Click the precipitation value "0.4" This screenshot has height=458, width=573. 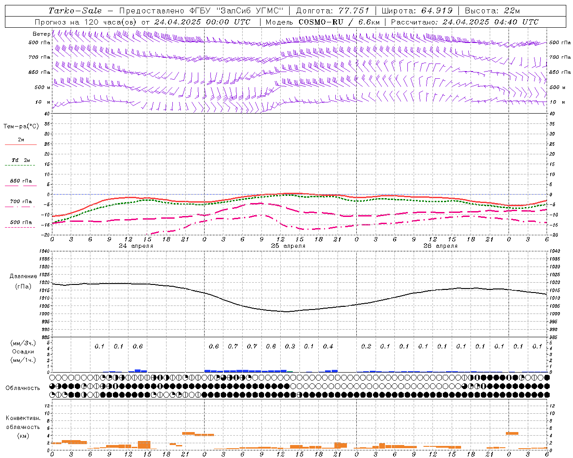point(328,346)
